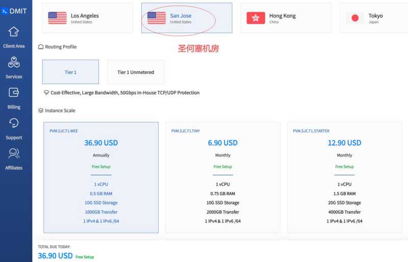Click Free Setup next to total
Viewport: 408px width, 262px height.
tap(85, 257)
